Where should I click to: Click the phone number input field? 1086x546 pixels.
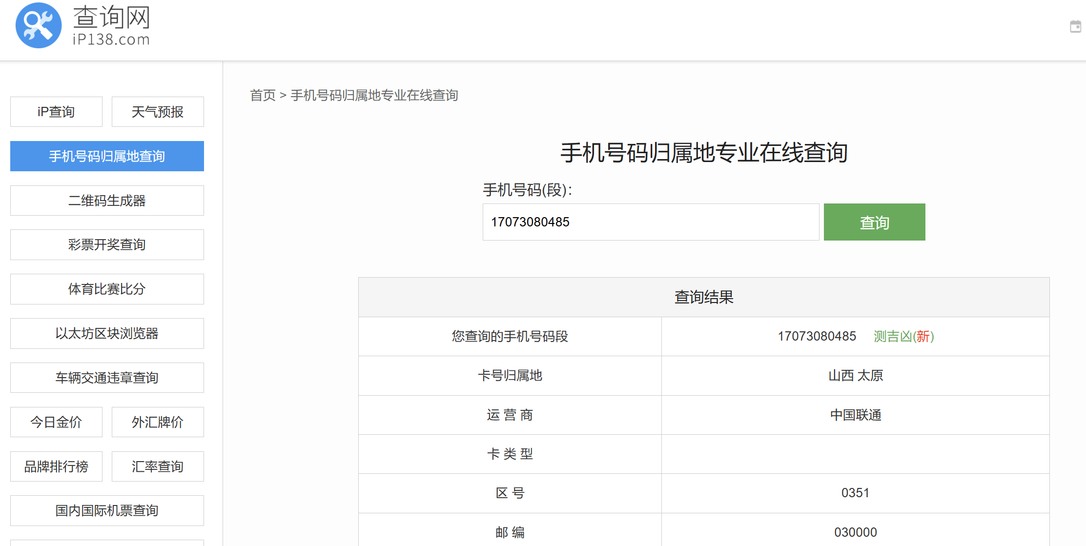[651, 222]
